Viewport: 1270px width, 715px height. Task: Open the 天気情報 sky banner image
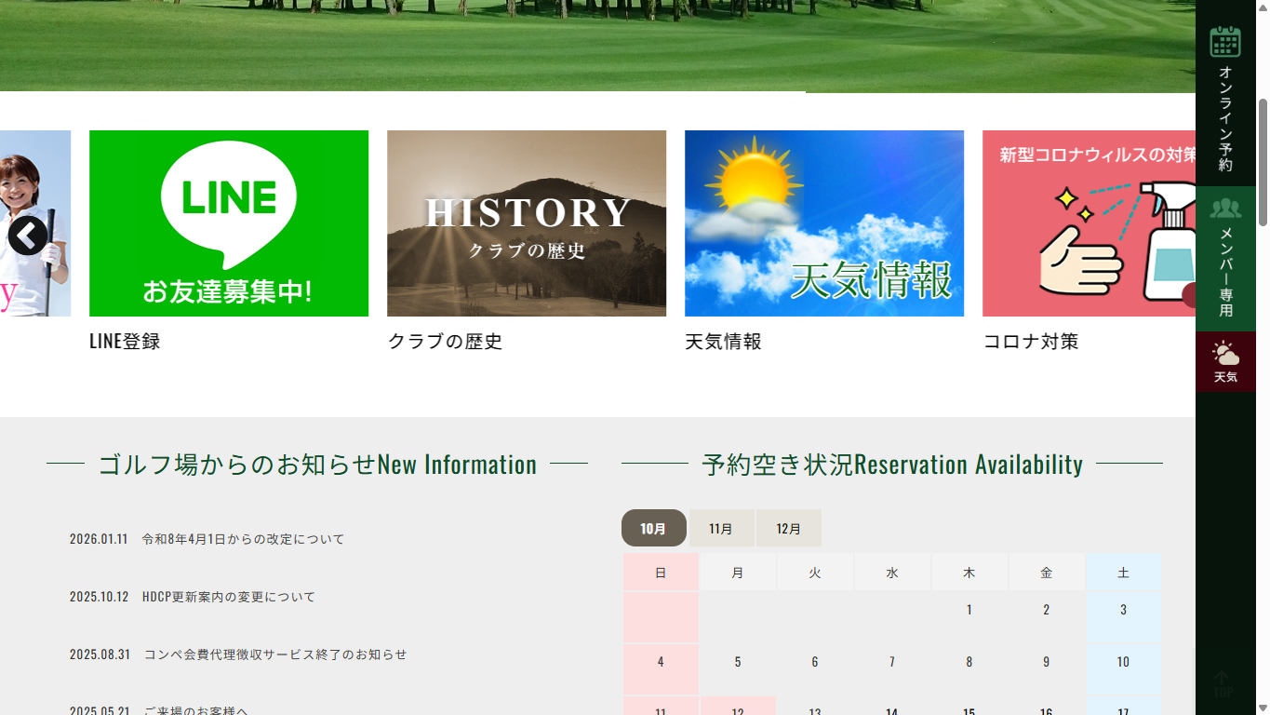(824, 223)
